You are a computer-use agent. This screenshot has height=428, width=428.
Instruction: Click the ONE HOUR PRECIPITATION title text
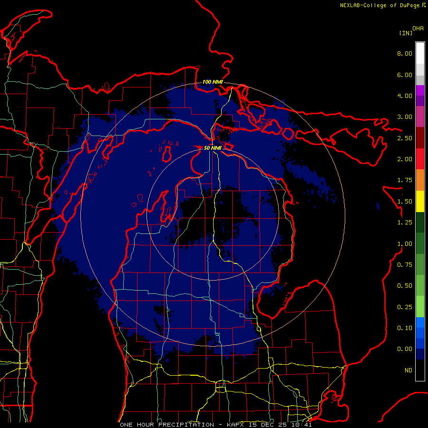click(x=167, y=425)
